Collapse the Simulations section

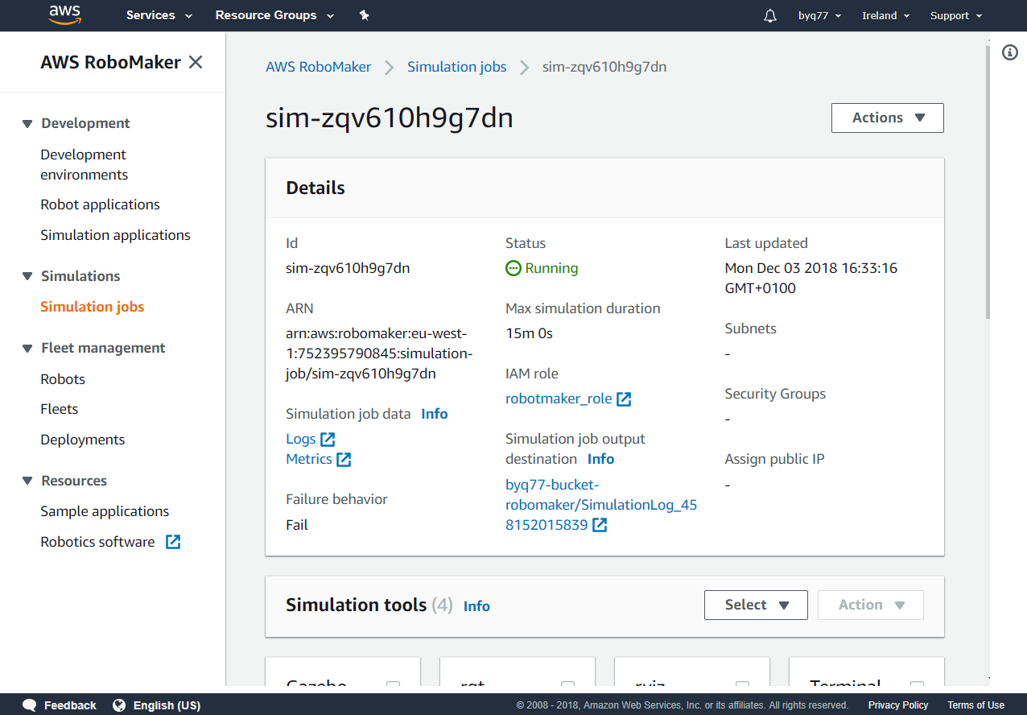(27, 276)
